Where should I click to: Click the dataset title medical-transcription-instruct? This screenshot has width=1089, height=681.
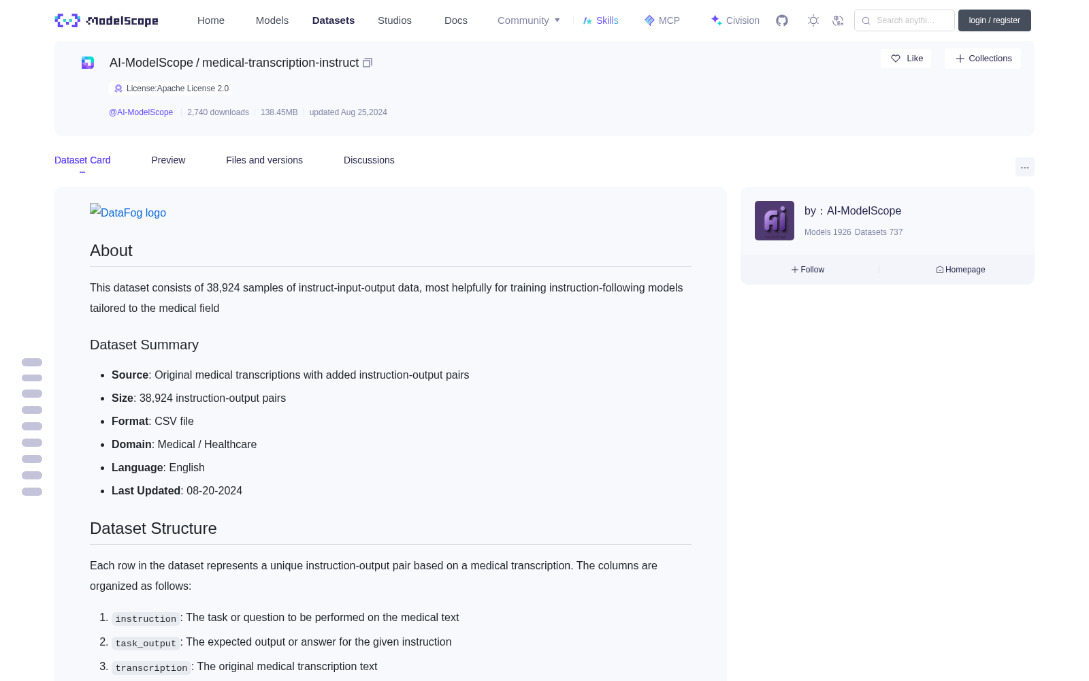pos(280,63)
